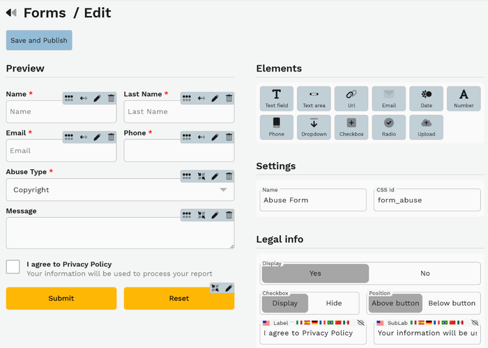Add a Number element
The image size is (488, 348).
point(464,99)
